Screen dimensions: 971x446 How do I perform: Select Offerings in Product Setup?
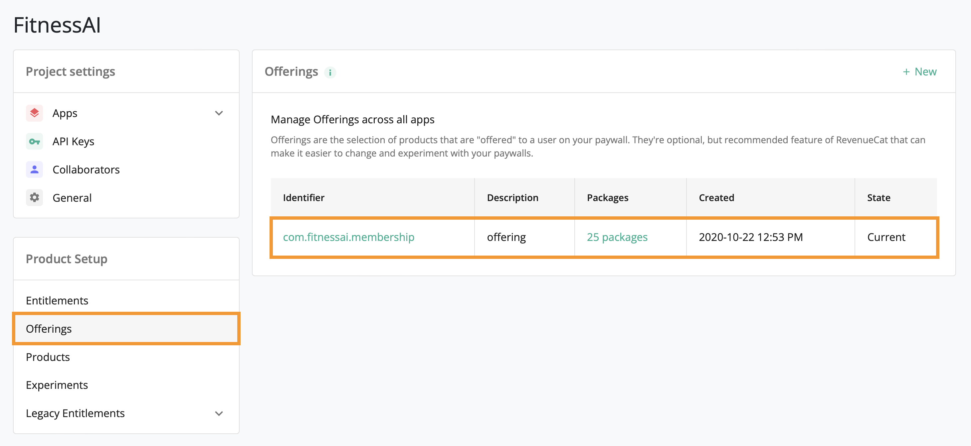click(x=49, y=329)
